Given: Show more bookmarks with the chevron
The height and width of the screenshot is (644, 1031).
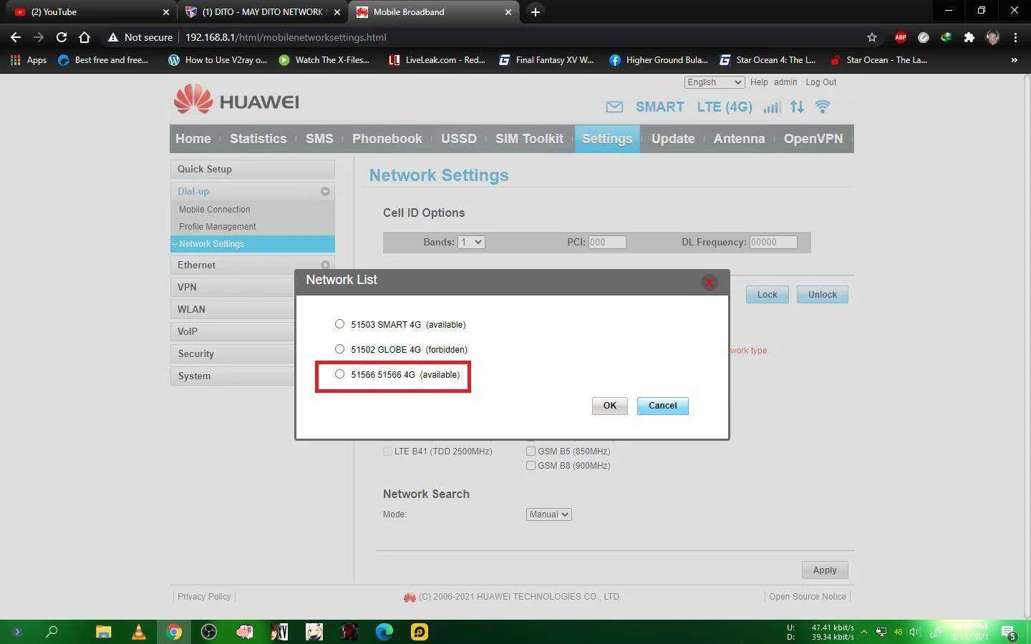Looking at the screenshot, I should (x=1014, y=60).
